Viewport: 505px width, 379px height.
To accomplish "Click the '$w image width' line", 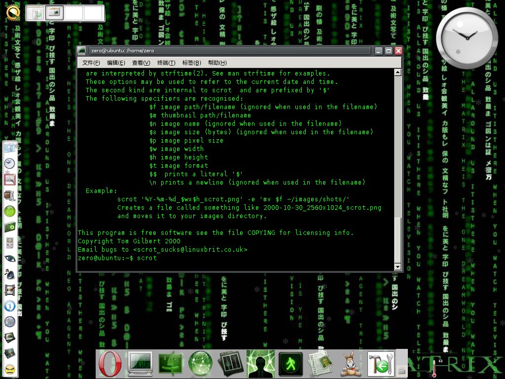I will click(x=177, y=149).
